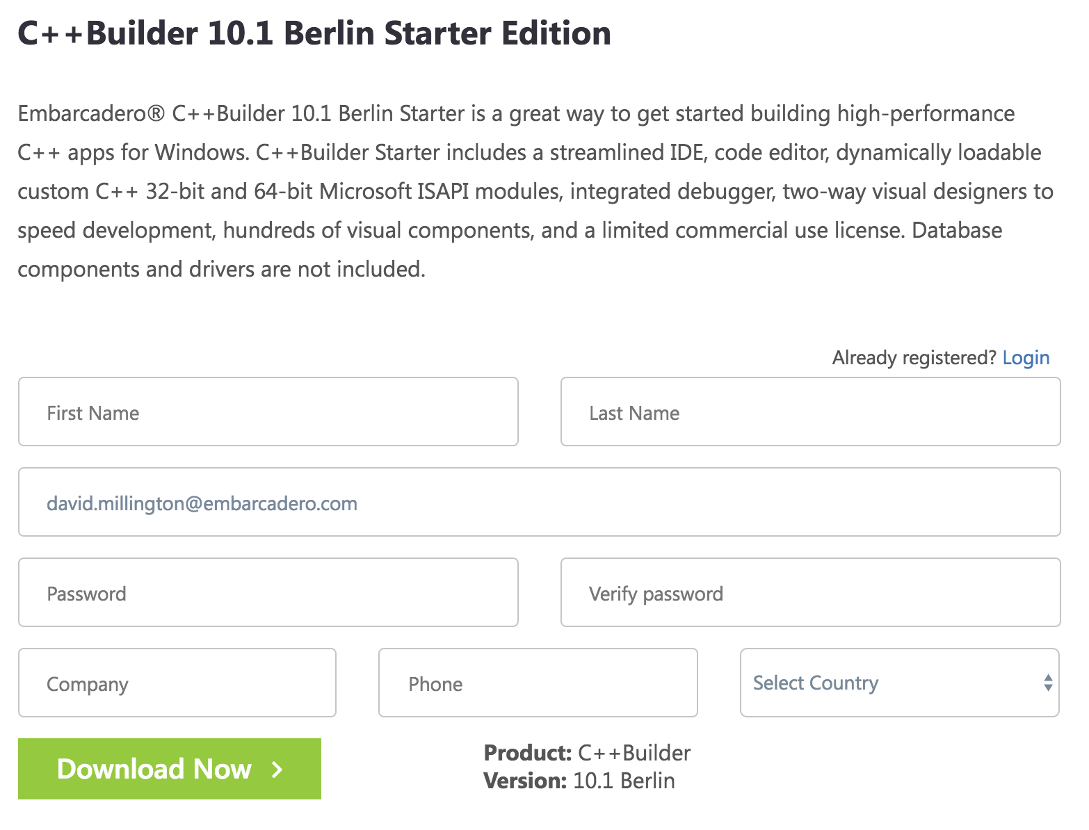
Task: Click the 'Select Country' placeholder text
Action: tap(816, 683)
